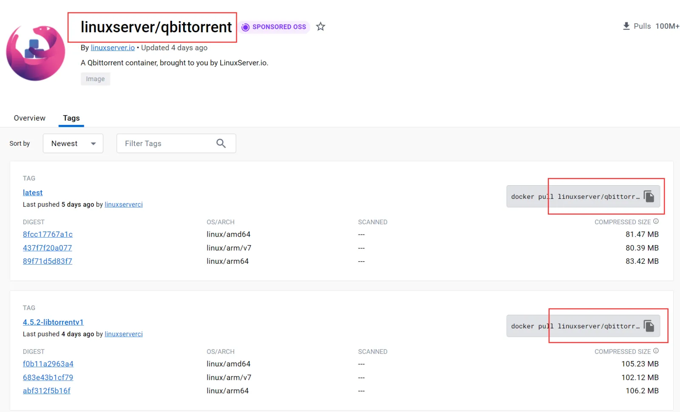
Task: Open the Sort by Newest dropdown
Action: point(73,144)
